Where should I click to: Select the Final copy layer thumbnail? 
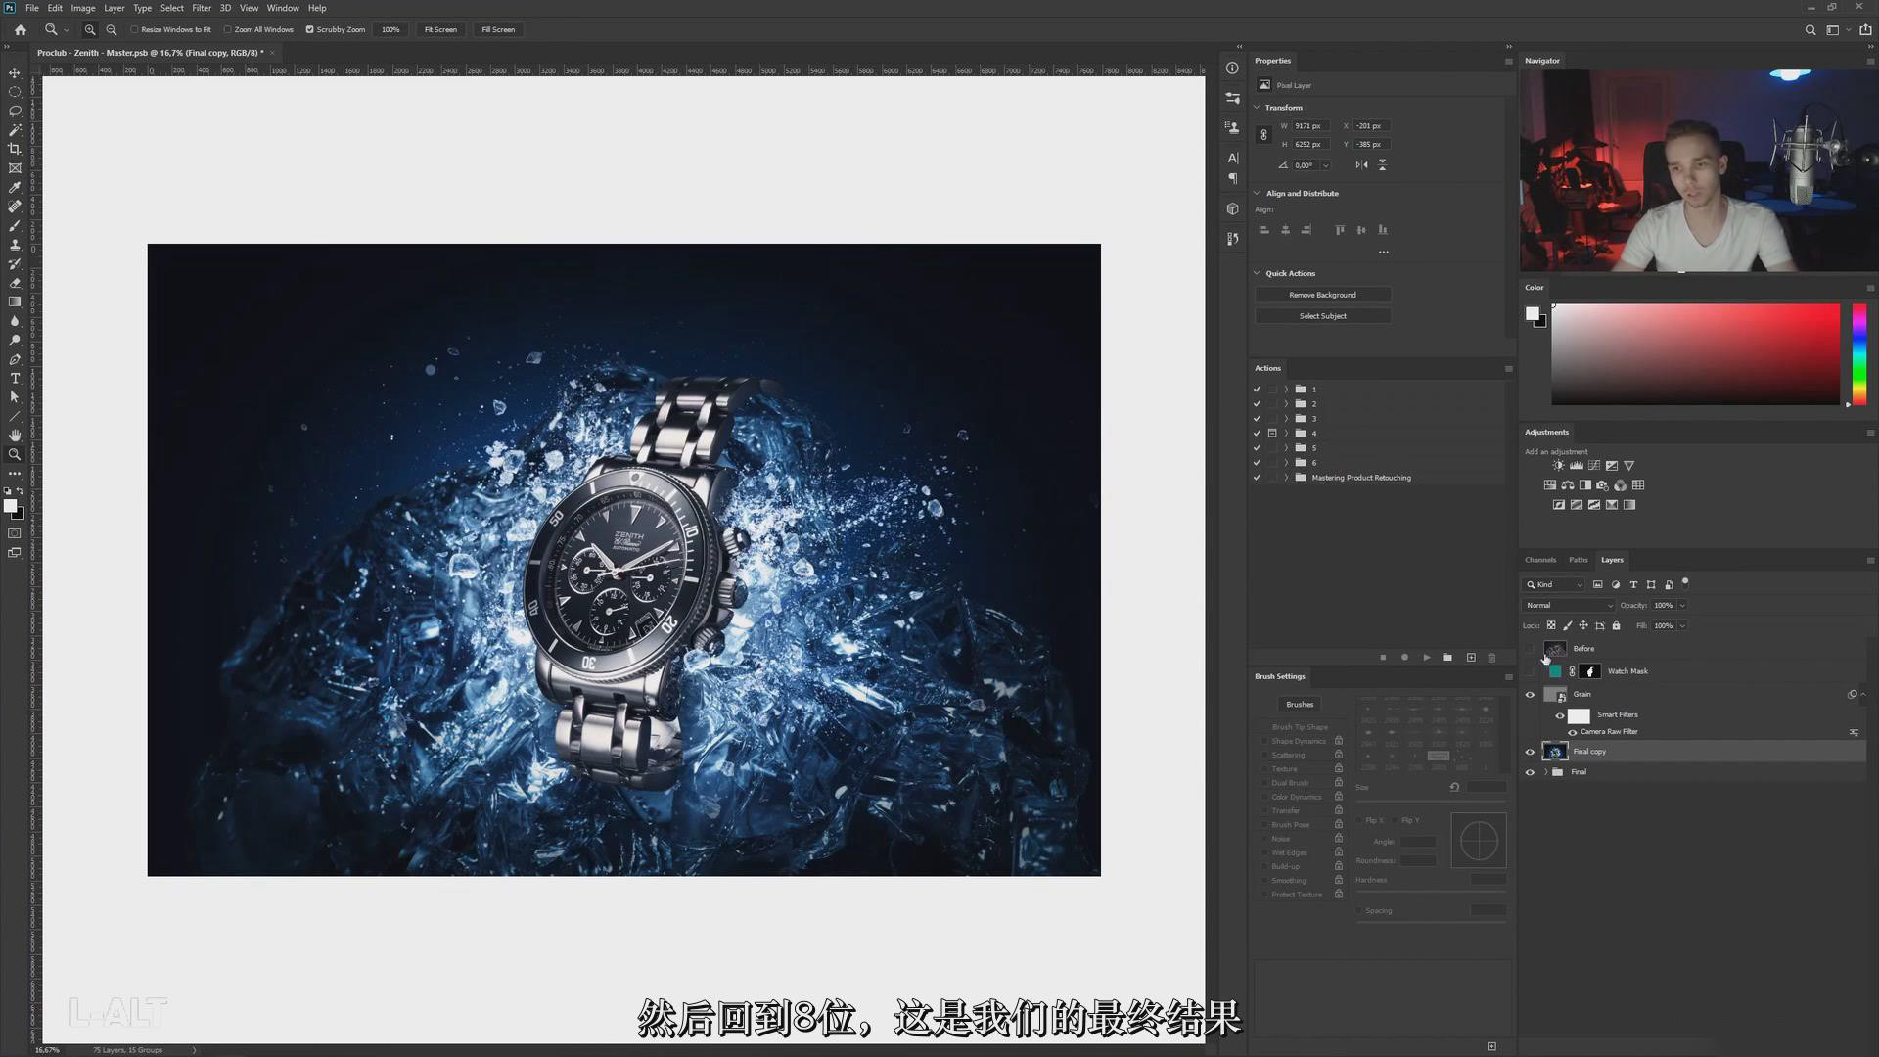pos(1555,751)
